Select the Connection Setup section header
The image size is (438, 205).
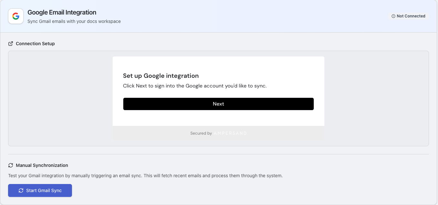coord(35,43)
